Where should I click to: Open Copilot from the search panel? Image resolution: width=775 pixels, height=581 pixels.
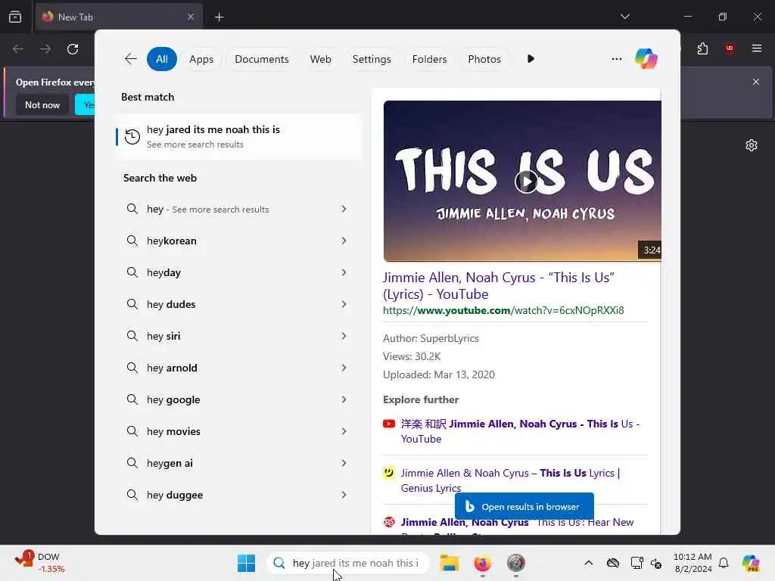646,59
